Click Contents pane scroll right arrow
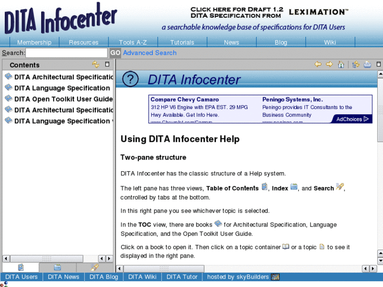This screenshot has width=383, height=287. (109, 259)
